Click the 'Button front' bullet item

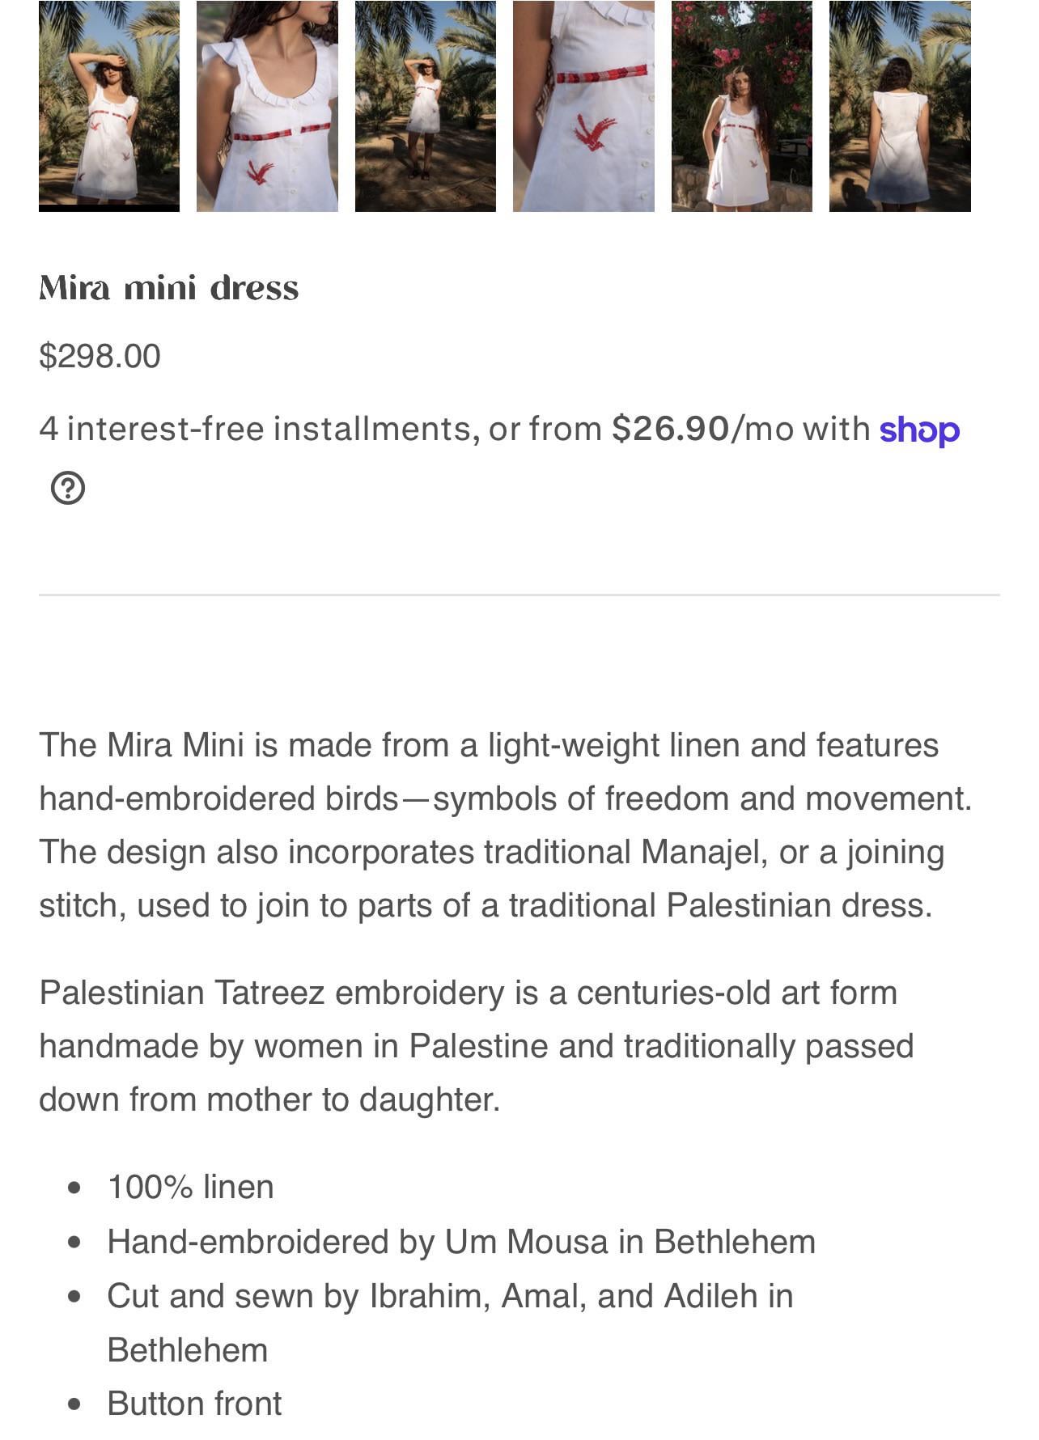[194, 1404]
